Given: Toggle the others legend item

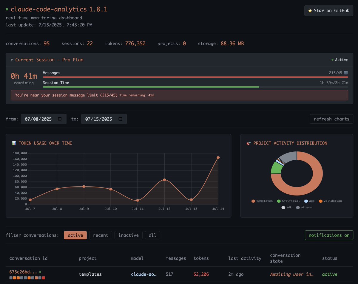Looking at the screenshot, I should (x=304, y=207).
